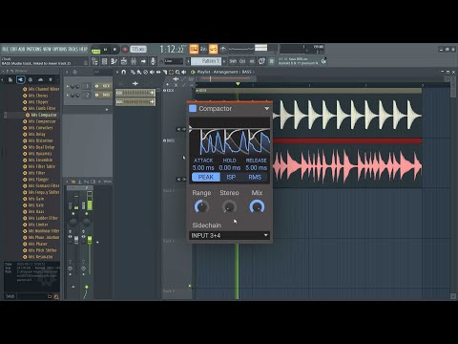This screenshot has width=458, height=344.
Task: Click the play/pause transport button
Action: coord(105,50)
